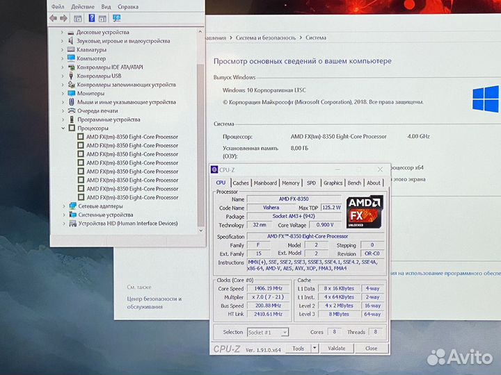501x375 pixels.
Task: Select the Keyboards (Клавиатуры) icon
Action: 71,49
